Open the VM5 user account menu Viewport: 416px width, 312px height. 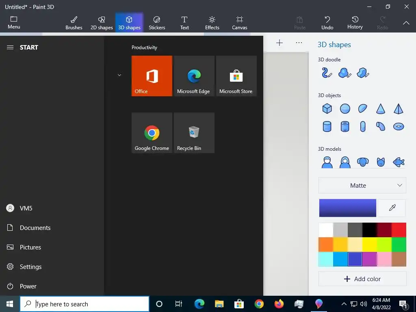pyautogui.click(x=52, y=208)
